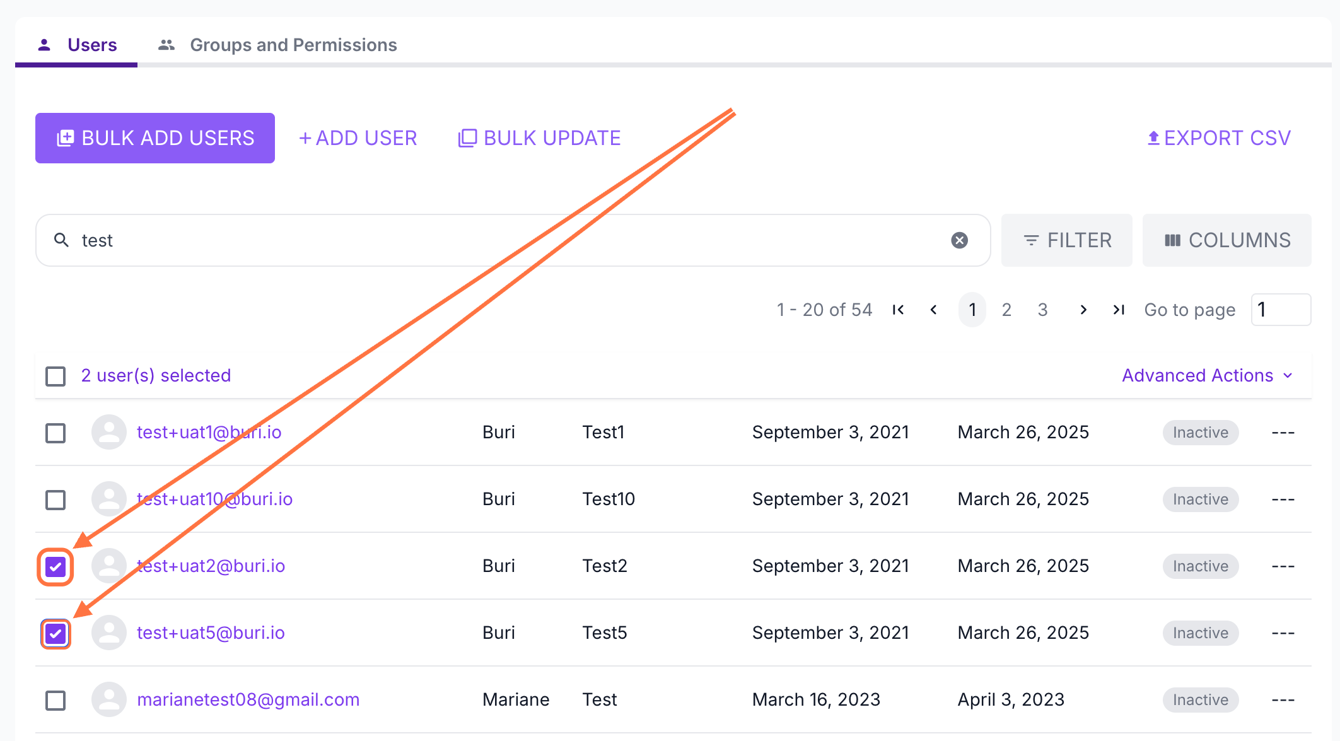Image resolution: width=1340 pixels, height=741 pixels.
Task: Click avatar icon for marianetest08@gmail.com
Action: [109, 699]
